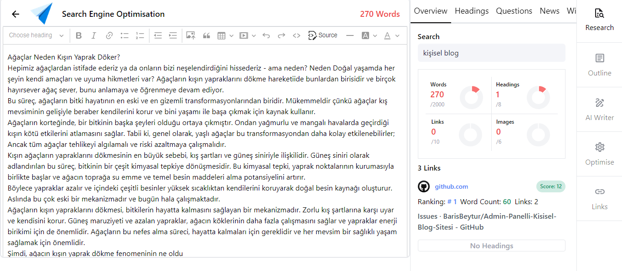Screen dimensions: 622x271
Task: Insert a block quote
Action: [206, 35]
